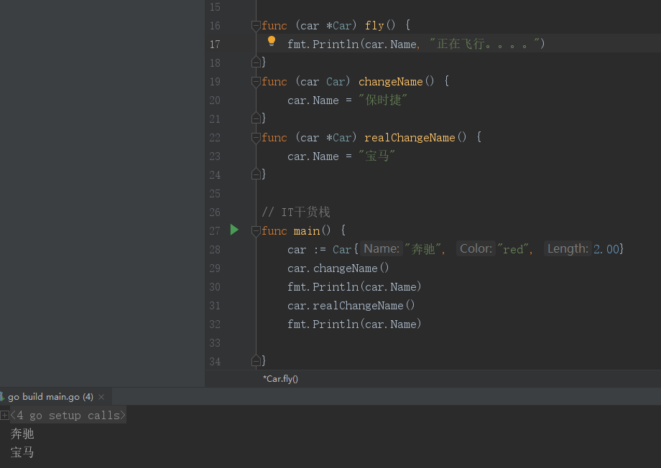Screen dimensions: 661x468
Task: Collapse the changeName function fold marker
Action: click(256, 82)
